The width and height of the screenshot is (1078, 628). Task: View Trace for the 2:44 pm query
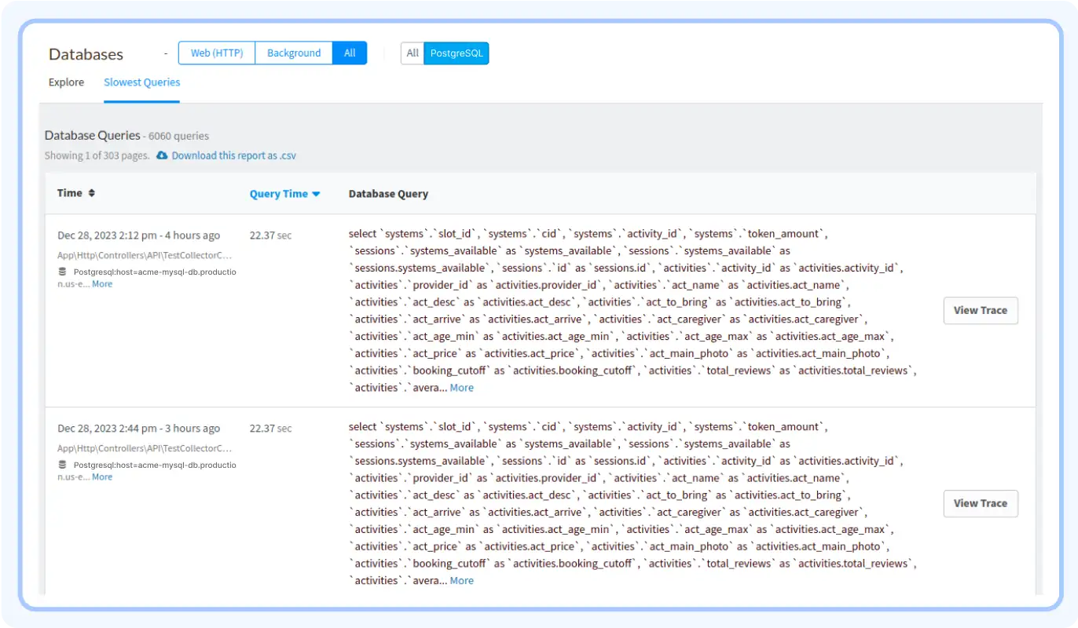click(x=981, y=503)
